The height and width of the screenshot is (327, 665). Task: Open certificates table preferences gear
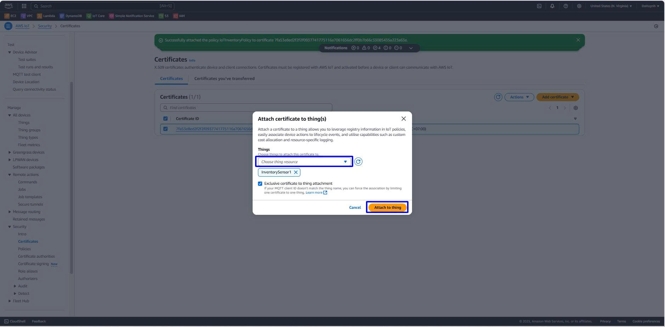point(575,108)
